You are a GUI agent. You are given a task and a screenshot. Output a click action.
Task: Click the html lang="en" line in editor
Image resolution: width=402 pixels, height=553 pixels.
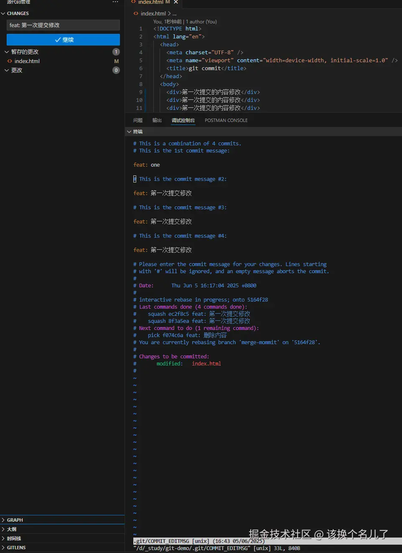pyautogui.click(x=179, y=37)
